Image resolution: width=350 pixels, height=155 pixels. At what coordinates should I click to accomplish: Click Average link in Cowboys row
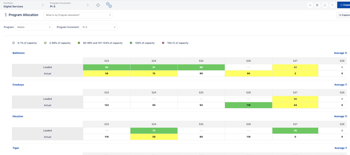coord(341,85)
